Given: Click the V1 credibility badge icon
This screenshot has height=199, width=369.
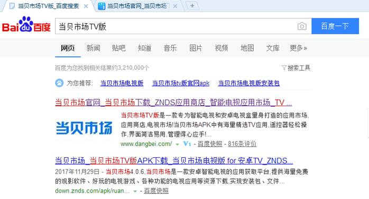Looking at the screenshot, I should (187, 144).
